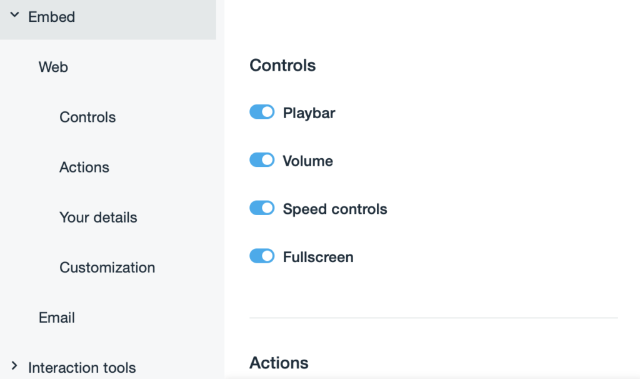Jump to Actions in the sidebar

tap(84, 167)
